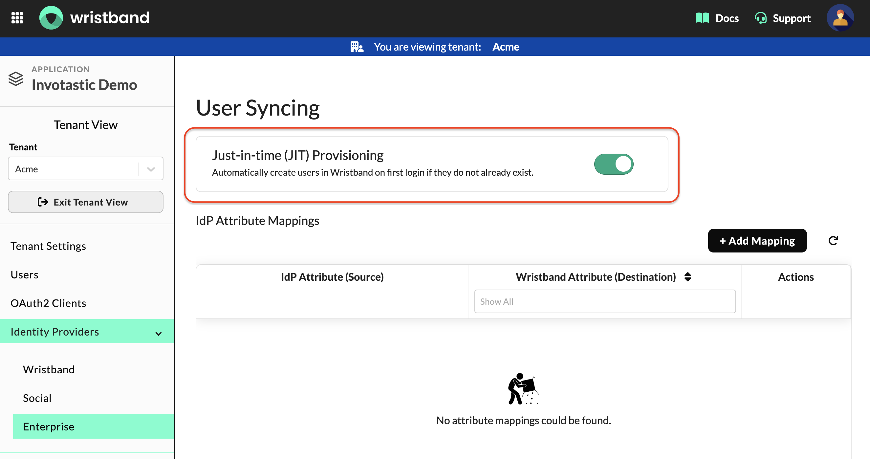
Task: Click the Actions column header
Action: coord(795,277)
